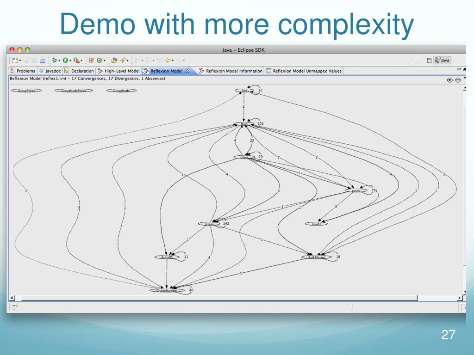Click the Debug bug icon

click(x=54, y=61)
